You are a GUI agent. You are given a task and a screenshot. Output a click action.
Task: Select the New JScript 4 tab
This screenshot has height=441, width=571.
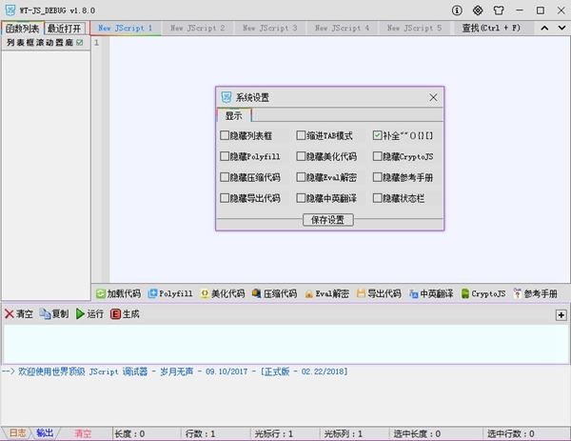tap(342, 28)
